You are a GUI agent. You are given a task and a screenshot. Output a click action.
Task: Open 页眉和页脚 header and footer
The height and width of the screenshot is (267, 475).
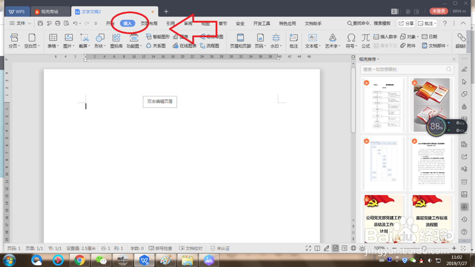tap(240, 40)
